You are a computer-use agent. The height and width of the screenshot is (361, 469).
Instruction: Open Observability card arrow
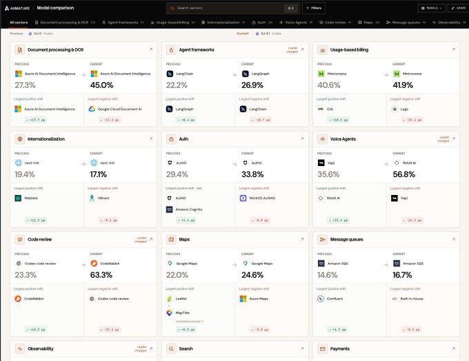151,349
